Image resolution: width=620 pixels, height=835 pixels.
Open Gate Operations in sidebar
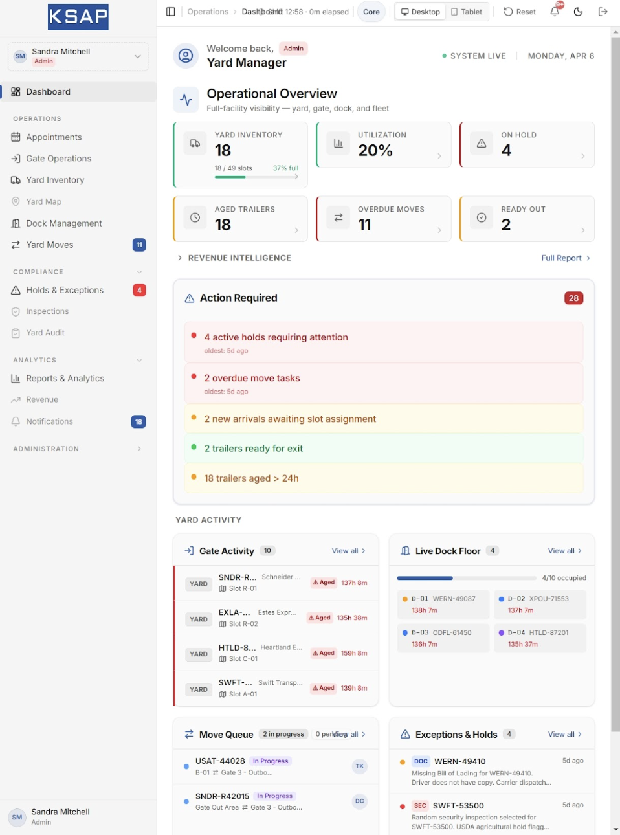(x=78, y=159)
